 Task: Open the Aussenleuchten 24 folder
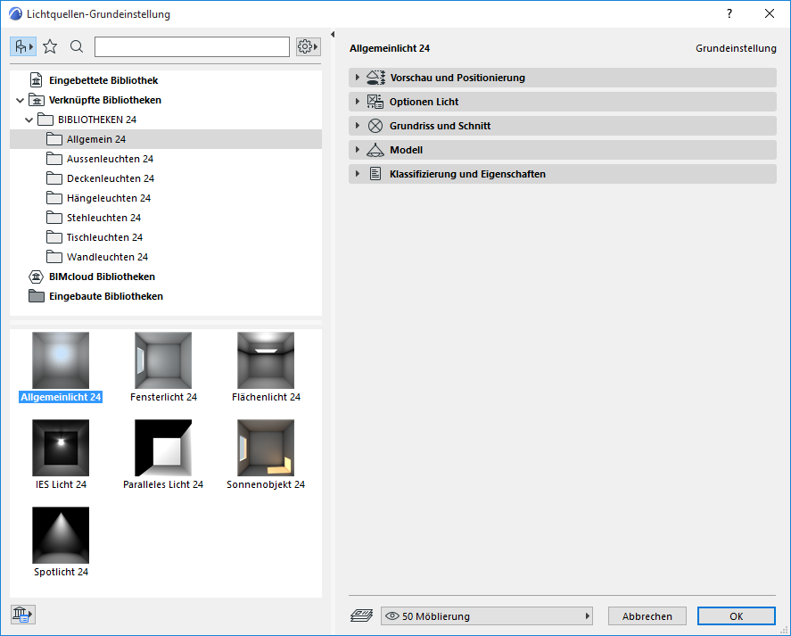click(110, 159)
